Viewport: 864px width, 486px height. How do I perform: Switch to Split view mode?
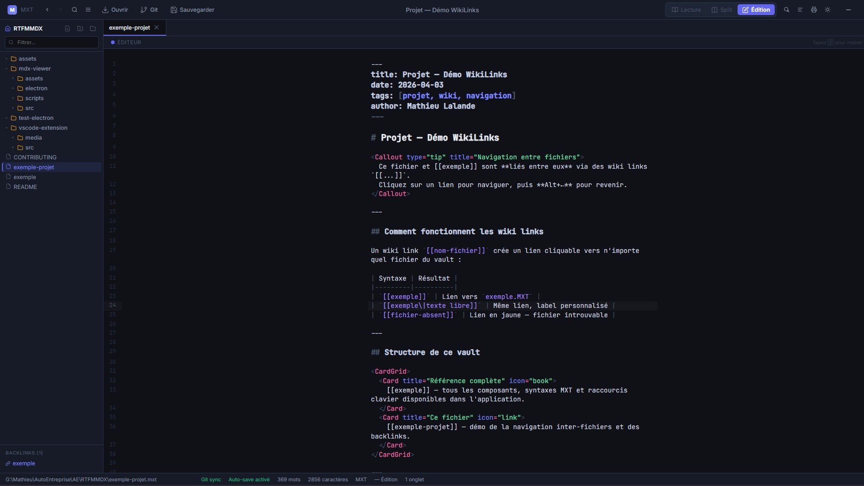pyautogui.click(x=722, y=9)
